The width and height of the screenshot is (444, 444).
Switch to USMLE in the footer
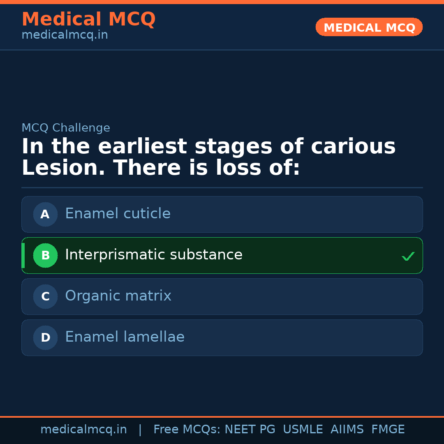pos(303,429)
